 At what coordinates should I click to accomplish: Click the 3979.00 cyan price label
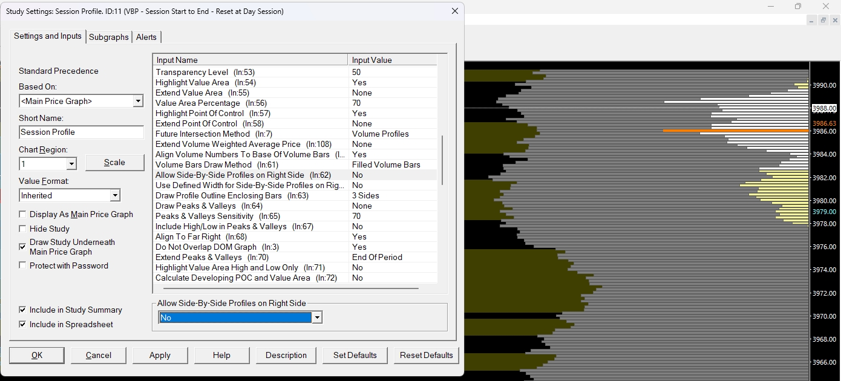click(x=825, y=212)
